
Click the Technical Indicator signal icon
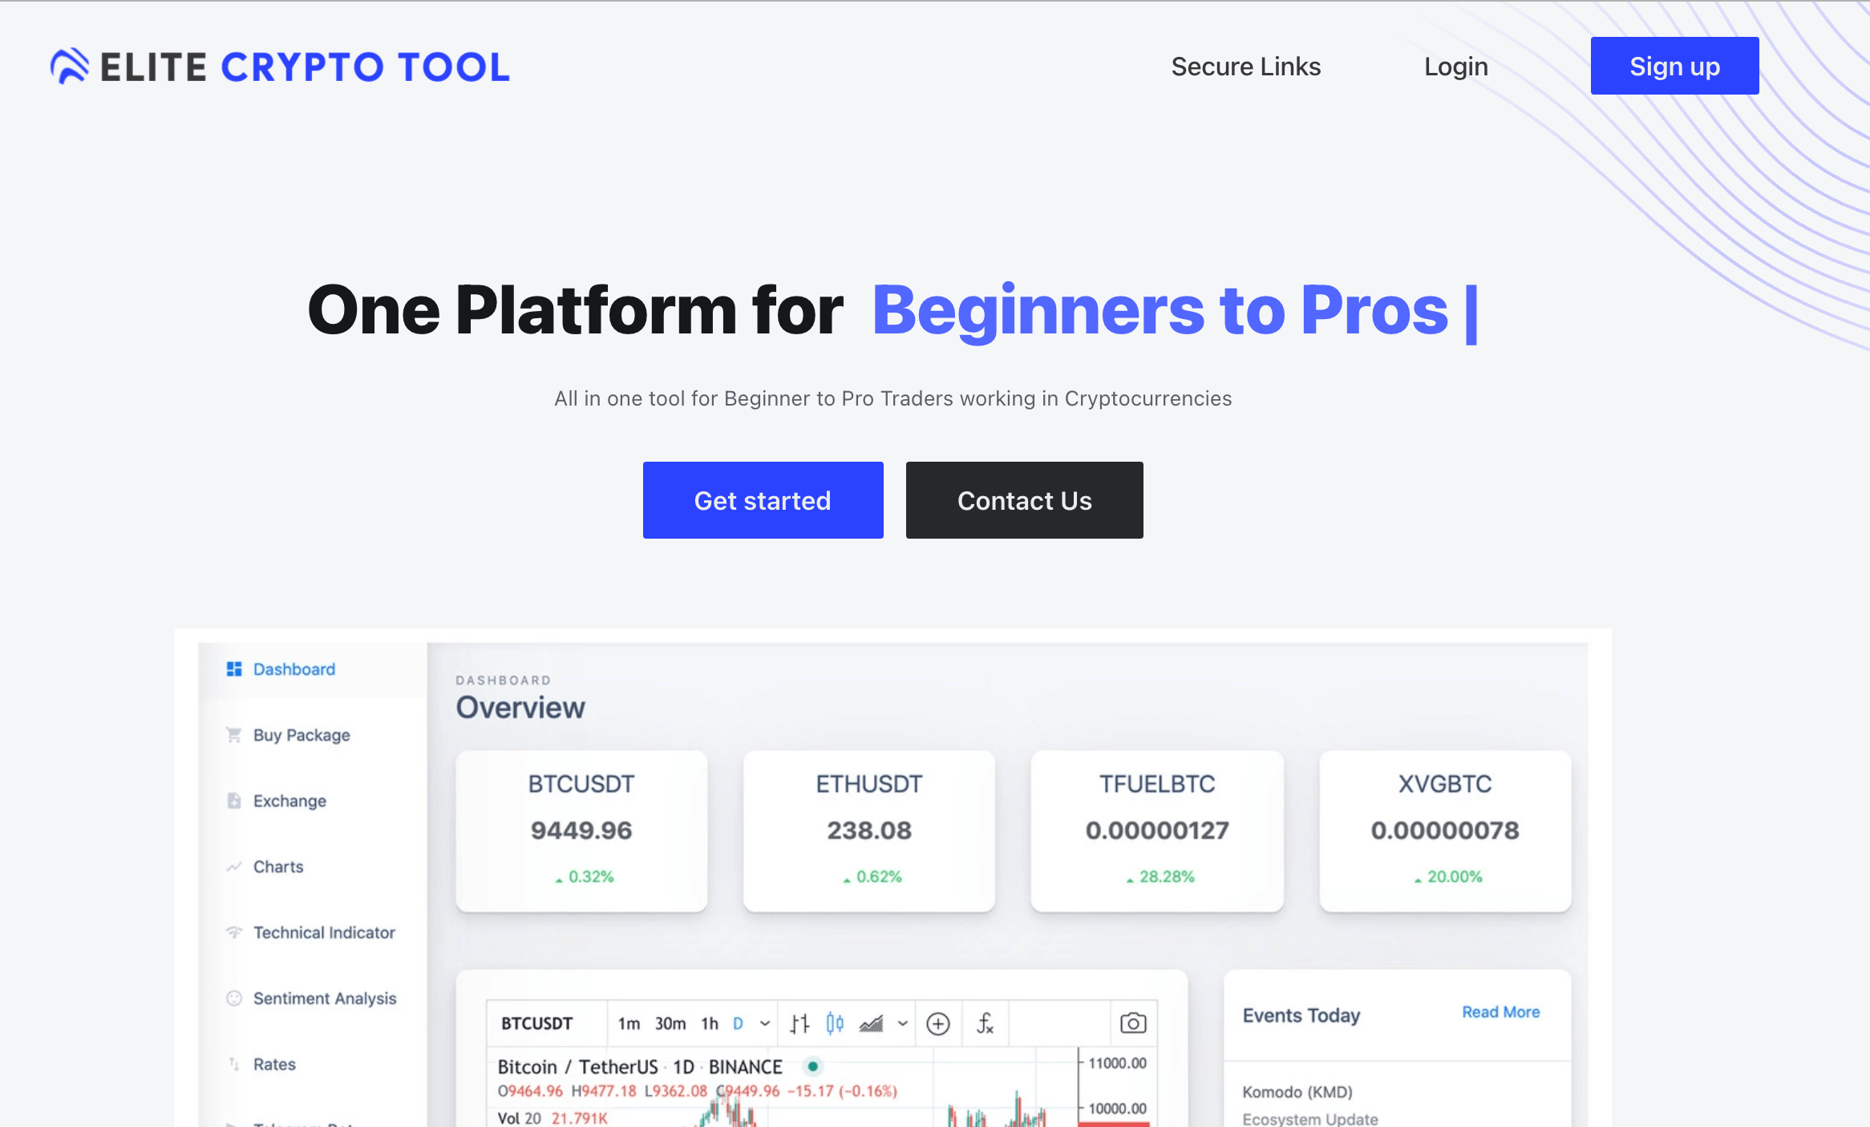coord(234,932)
